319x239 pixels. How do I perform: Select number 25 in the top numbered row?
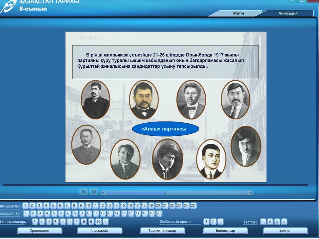coord(193,205)
